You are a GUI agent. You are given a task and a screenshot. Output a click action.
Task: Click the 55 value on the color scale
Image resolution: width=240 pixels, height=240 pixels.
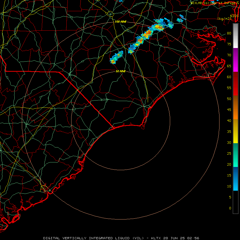coord(229,88)
